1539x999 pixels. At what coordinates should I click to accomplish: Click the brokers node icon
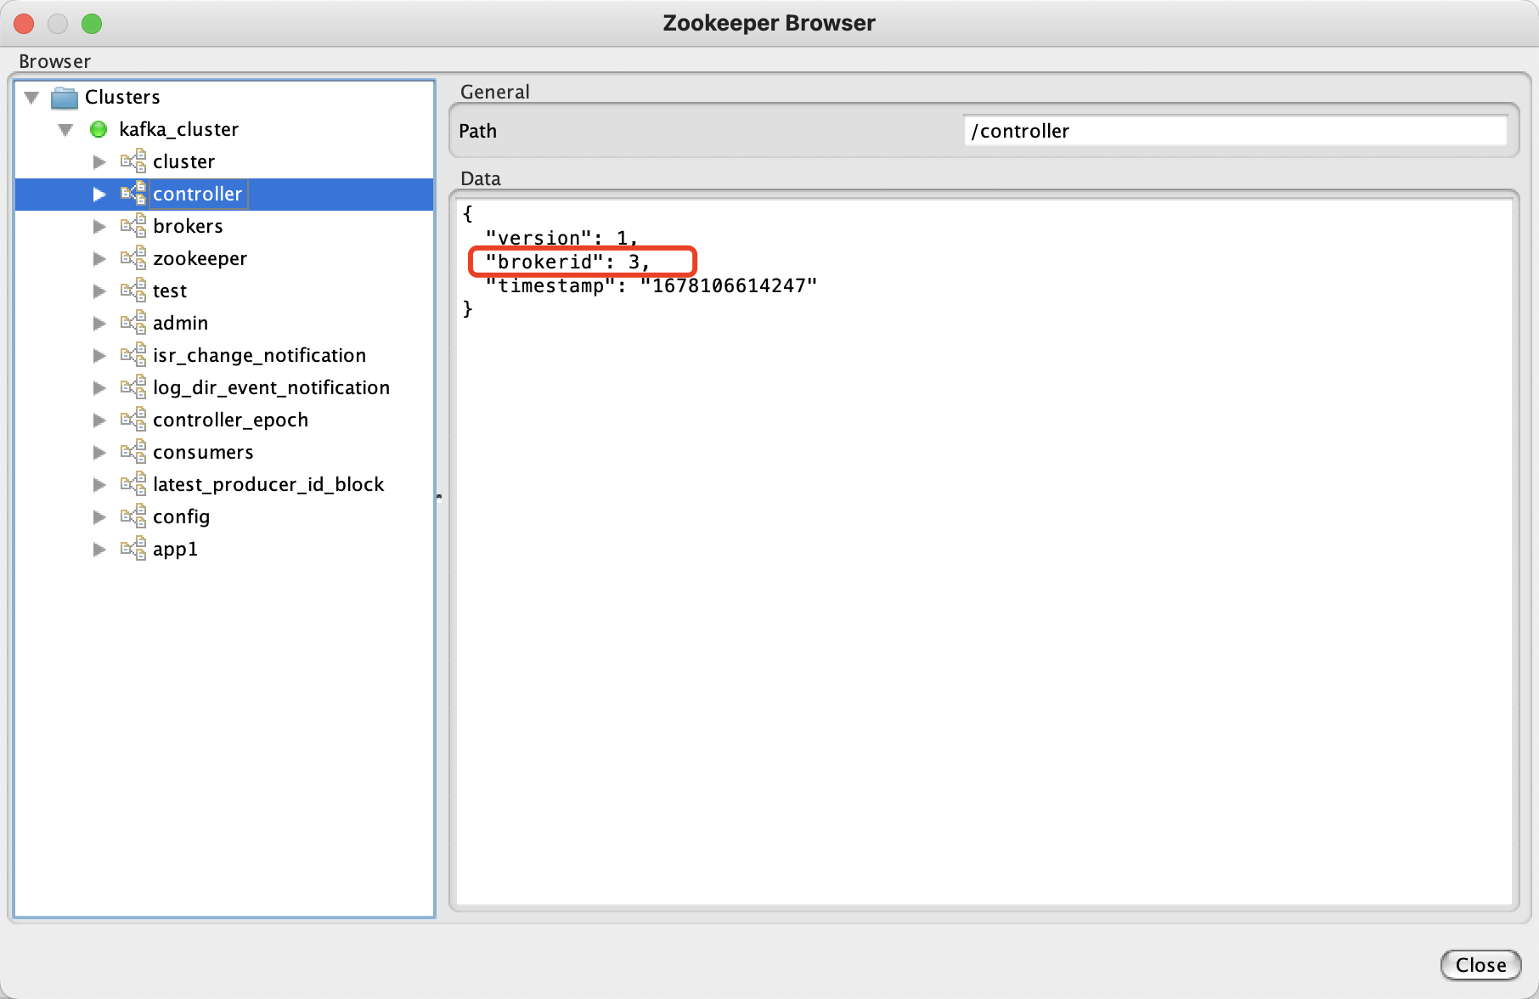tap(133, 226)
